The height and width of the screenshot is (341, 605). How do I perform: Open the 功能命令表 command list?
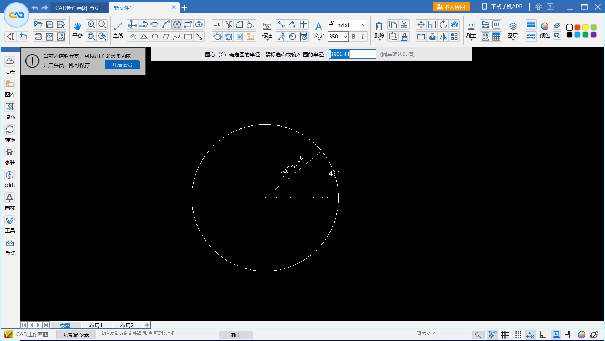pyautogui.click(x=76, y=335)
